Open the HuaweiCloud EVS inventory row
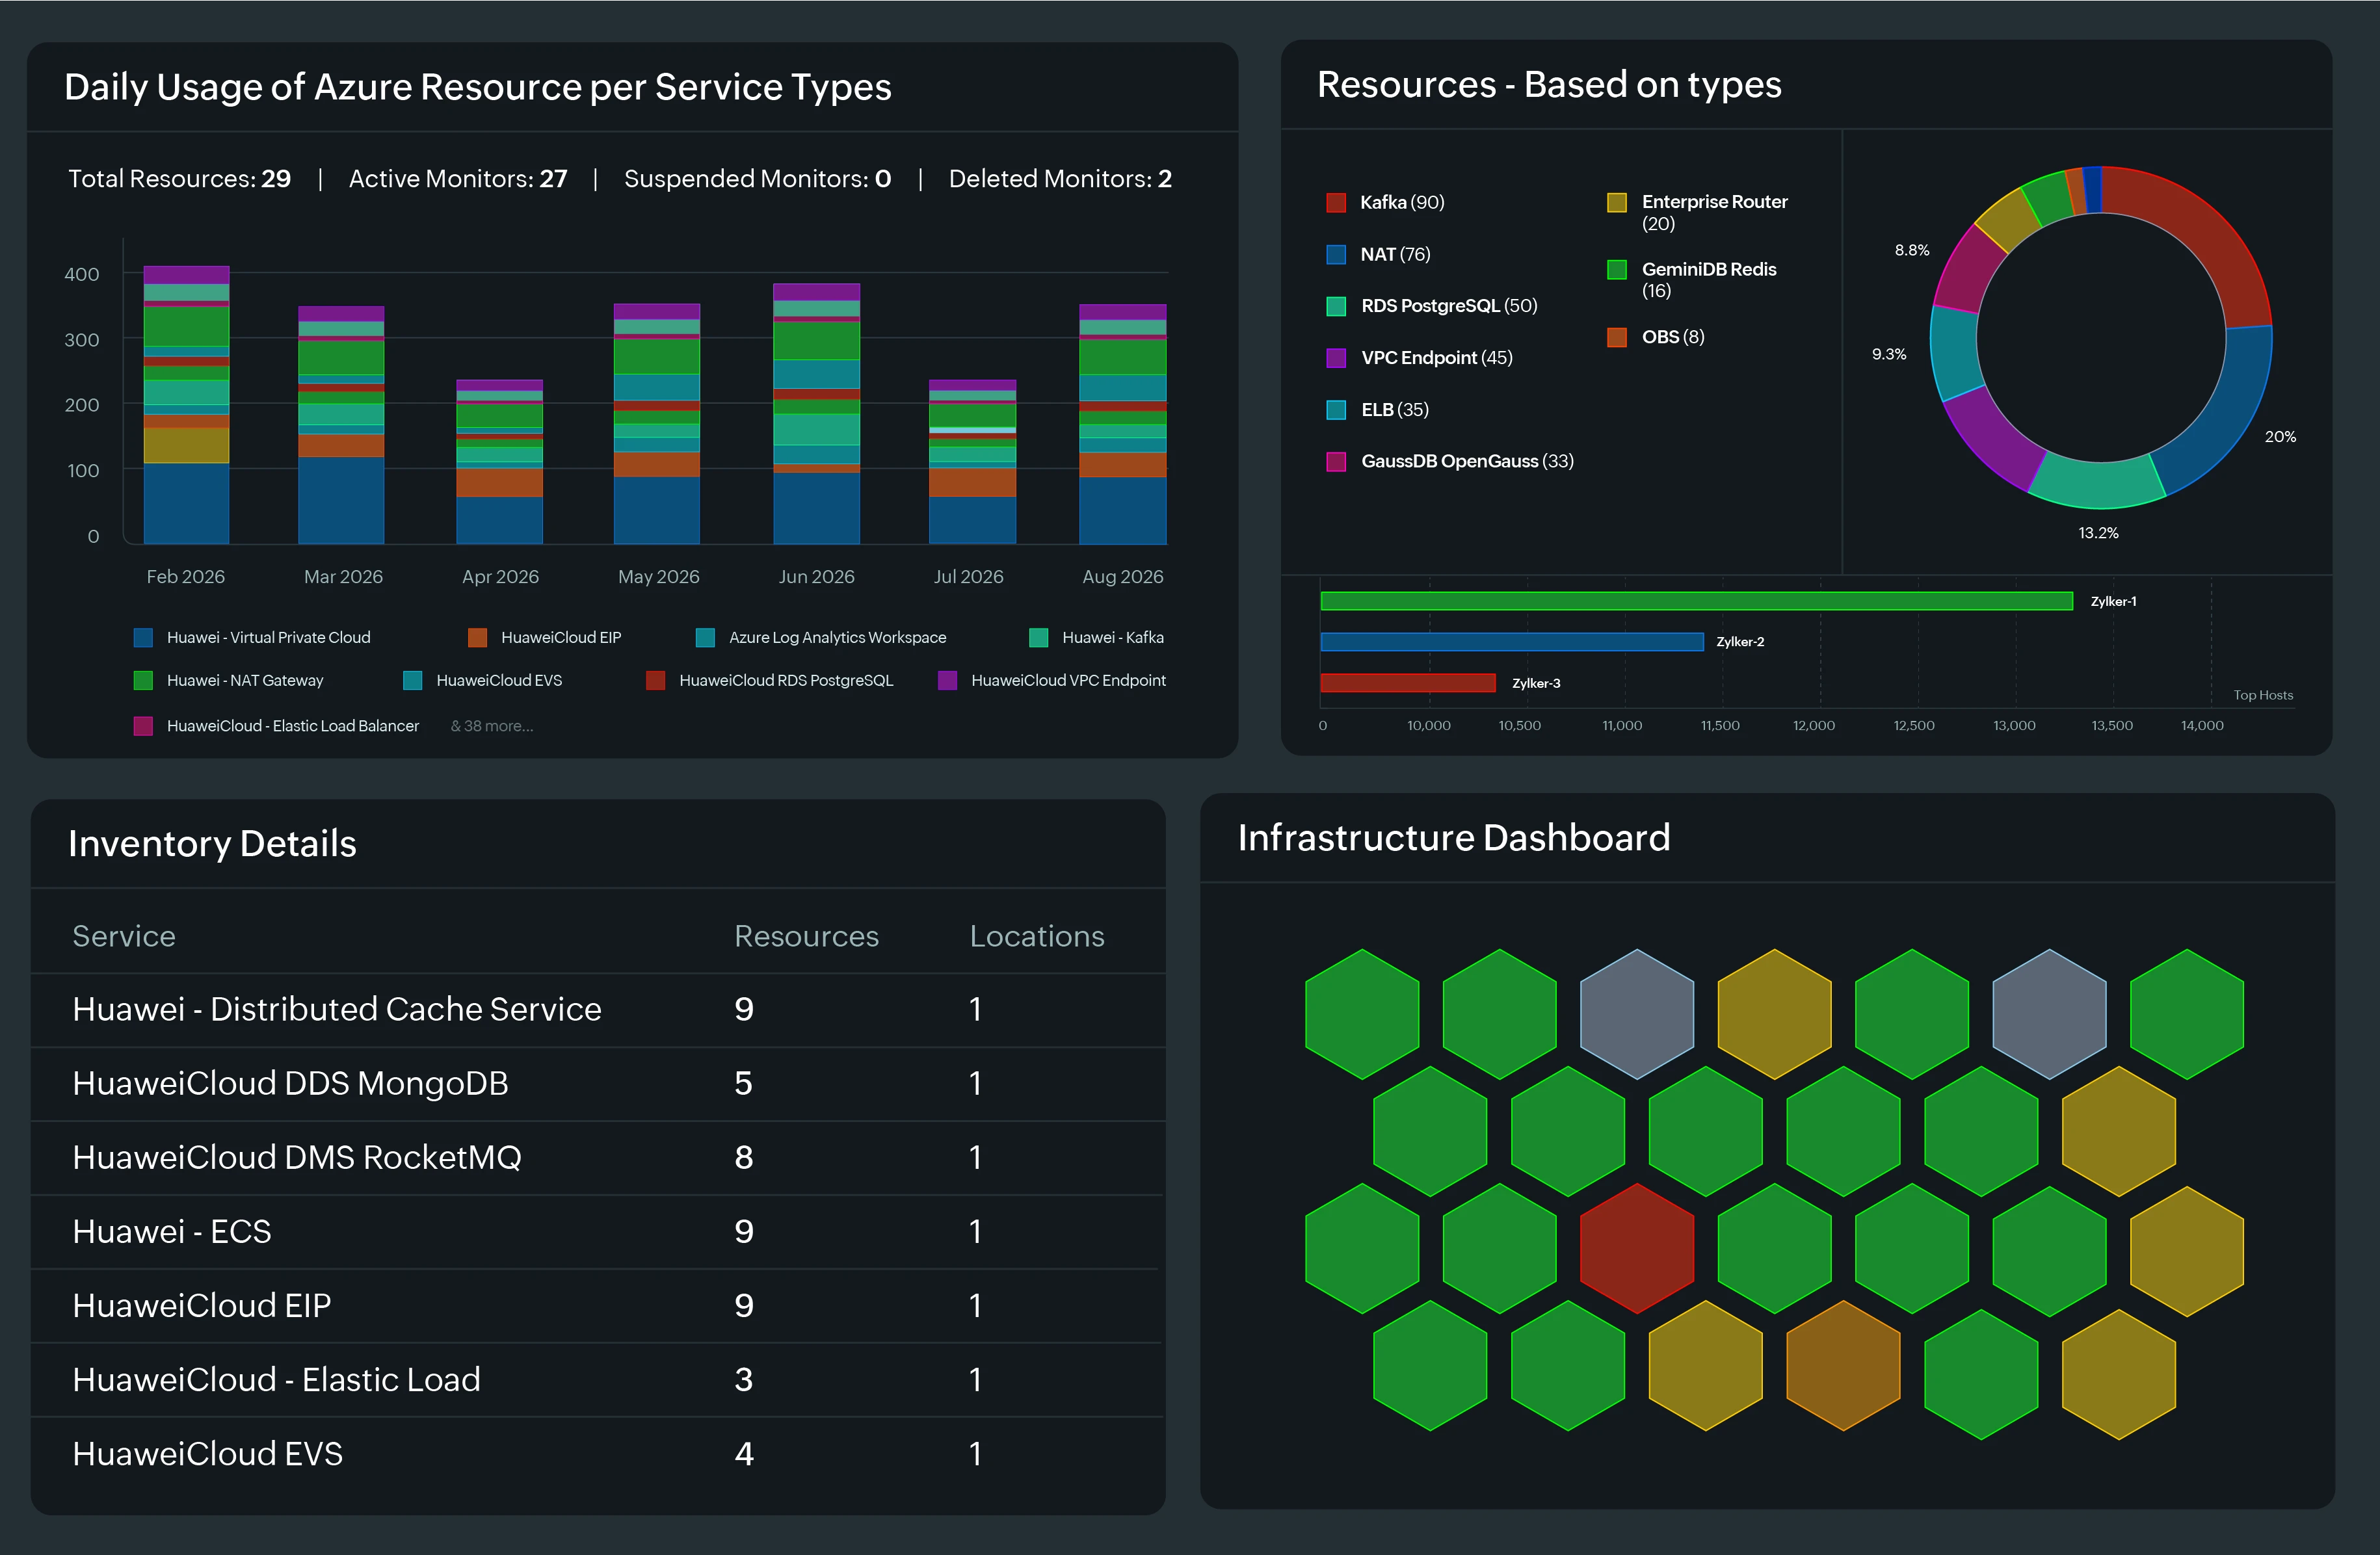Viewport: 2380px width, 1555px height. pos(598,1454)
